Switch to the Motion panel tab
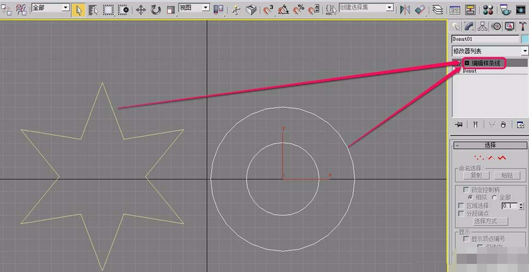 tap(496, 26)
